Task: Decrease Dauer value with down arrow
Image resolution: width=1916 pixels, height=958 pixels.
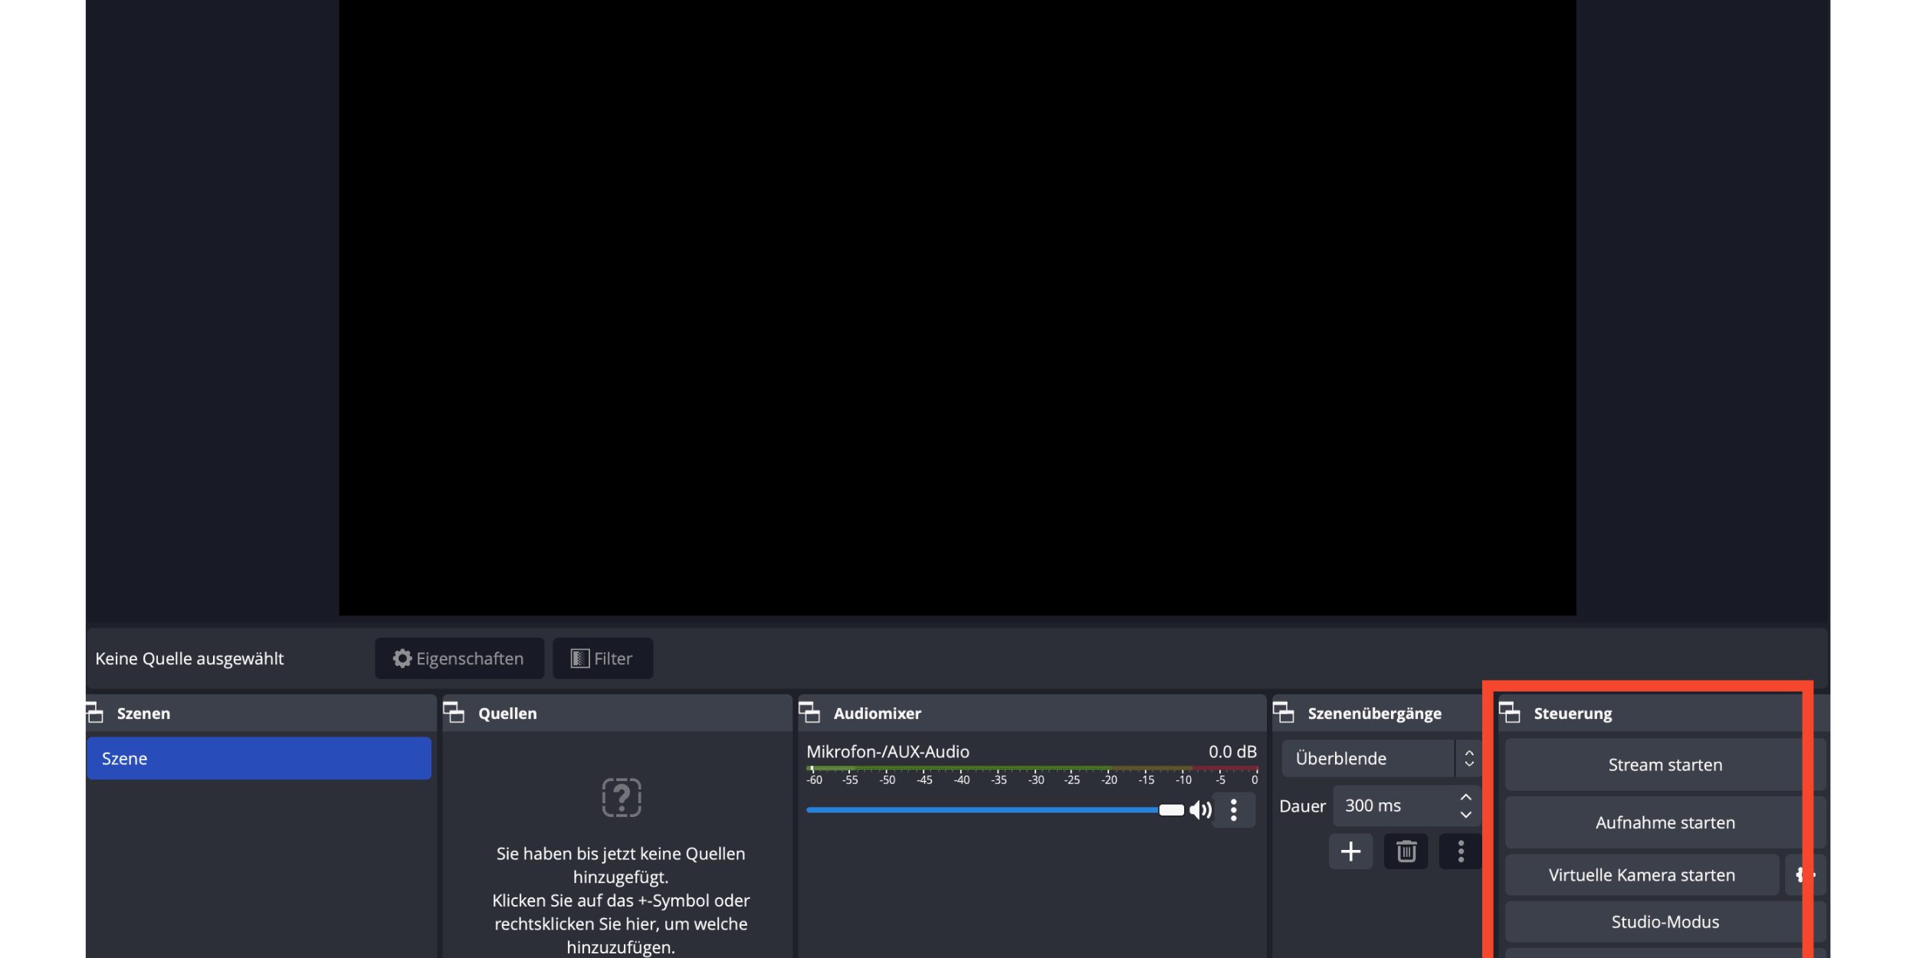Action: point(1466,815)
